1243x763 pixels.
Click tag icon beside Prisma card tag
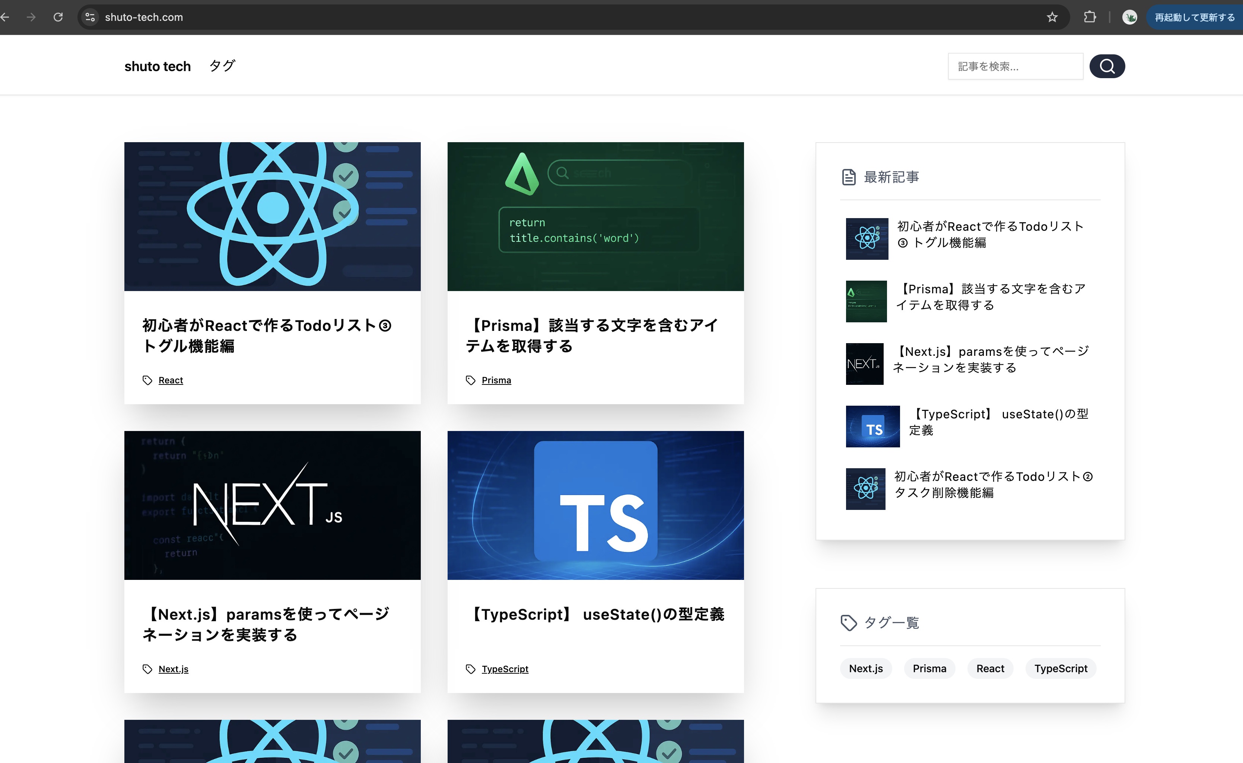coord(471,380)
